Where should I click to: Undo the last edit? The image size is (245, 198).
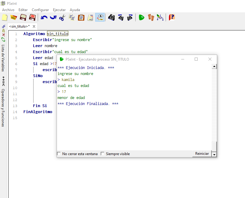point(44,17)
